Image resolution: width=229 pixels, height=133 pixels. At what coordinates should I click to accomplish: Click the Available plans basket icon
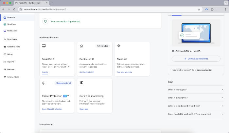coord(5,47)
